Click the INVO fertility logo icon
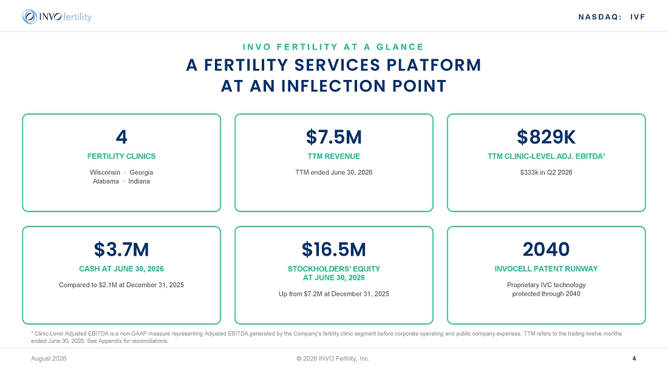 30,16
